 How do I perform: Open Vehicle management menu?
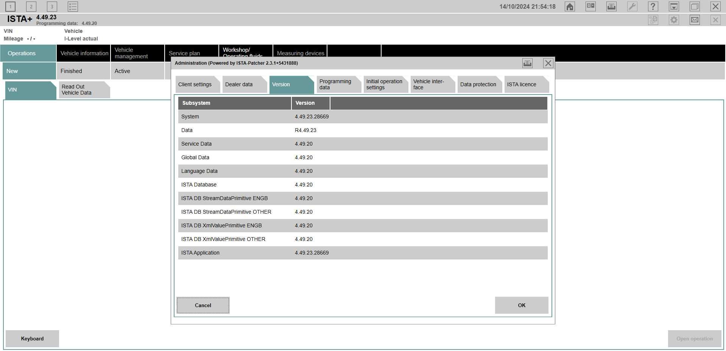click(138, 53)
